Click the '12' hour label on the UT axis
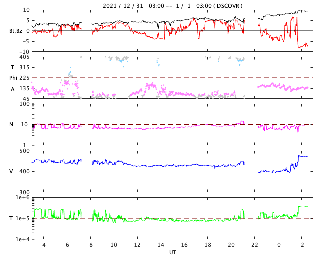The image size is (320, 256). click(x=137, y=245)
